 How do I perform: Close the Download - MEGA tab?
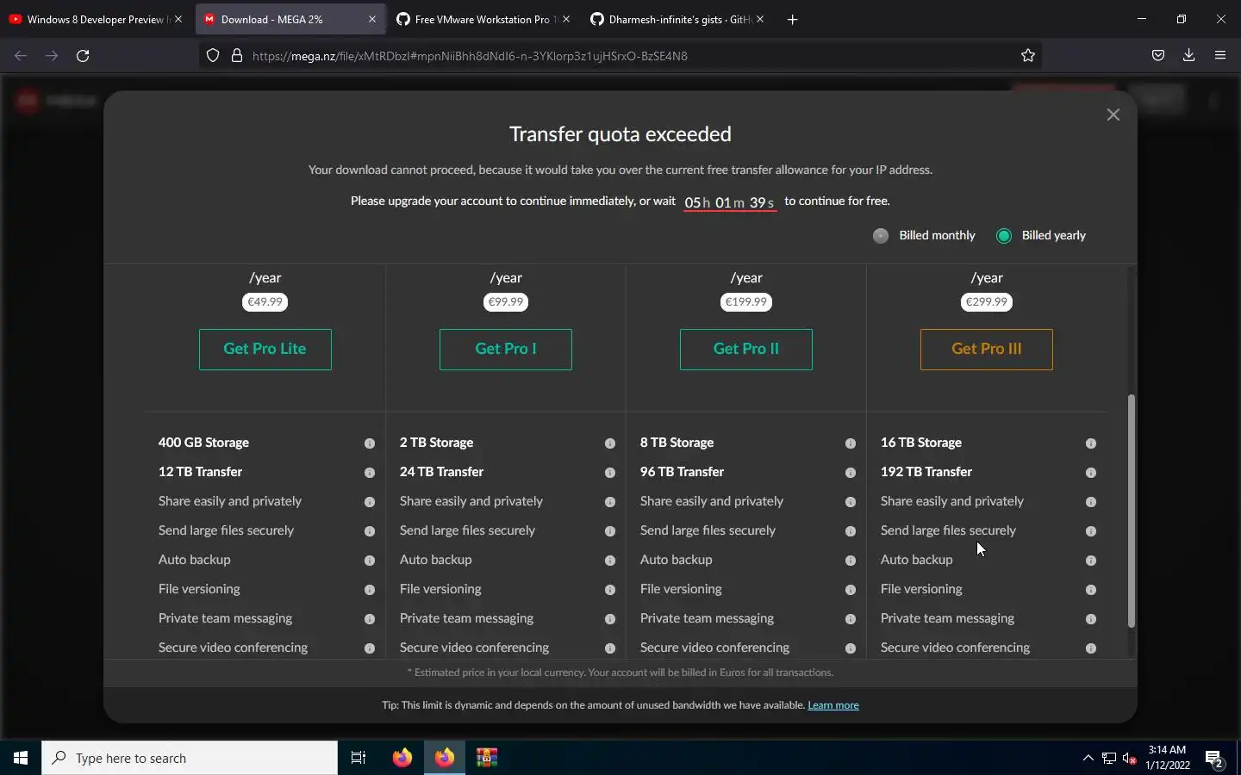pyautogui.click(x=372, y=19)
